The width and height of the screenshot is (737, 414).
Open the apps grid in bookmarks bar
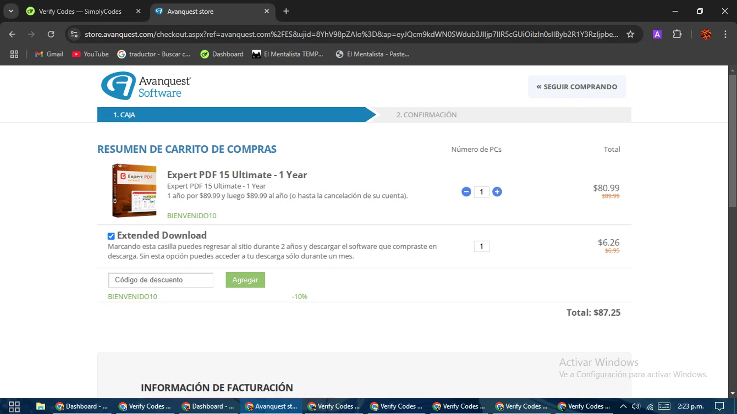(14, 54)
